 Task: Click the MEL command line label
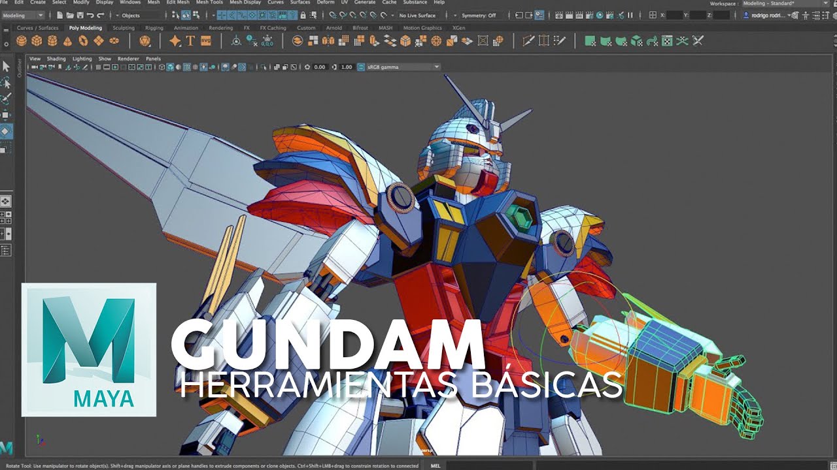pyautogui.click(x=436, y=465)
